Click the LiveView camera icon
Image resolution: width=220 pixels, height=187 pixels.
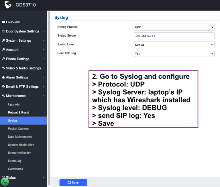pos(3,22)
